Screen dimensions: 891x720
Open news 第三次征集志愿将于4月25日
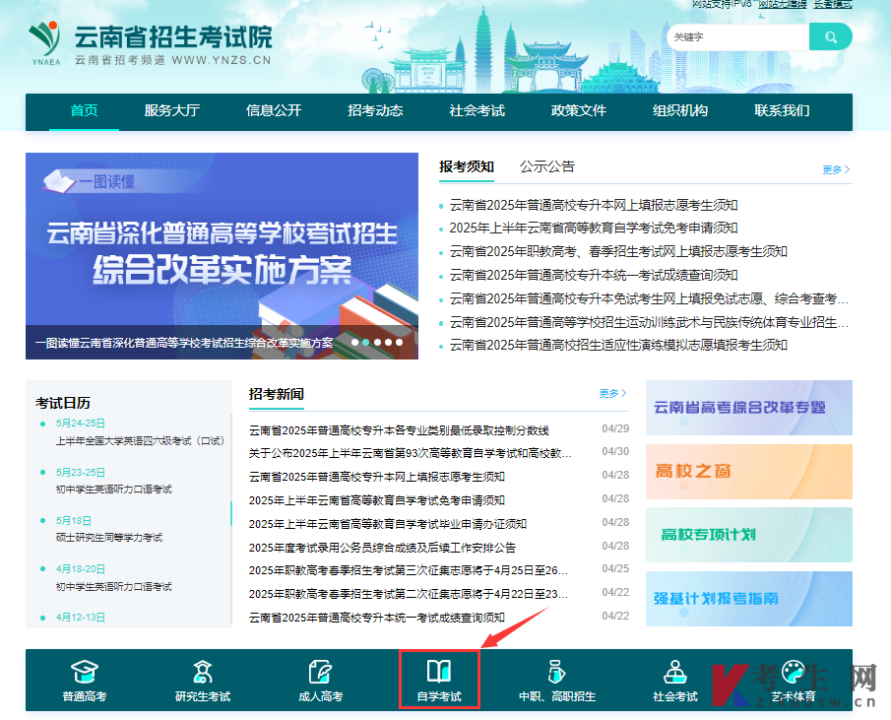[409, 570]
